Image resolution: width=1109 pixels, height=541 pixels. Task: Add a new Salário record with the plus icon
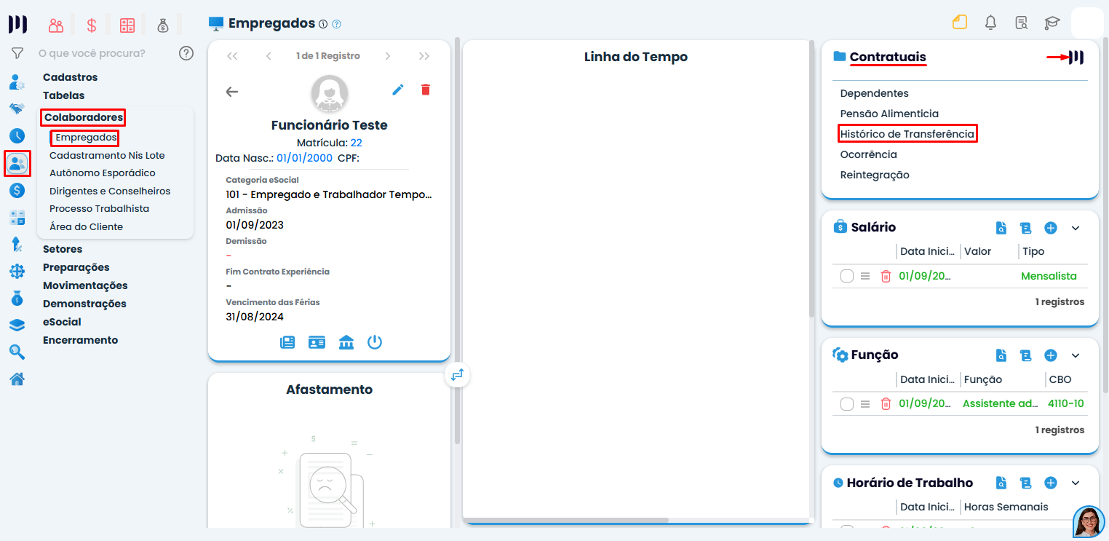pos(1051,228)
